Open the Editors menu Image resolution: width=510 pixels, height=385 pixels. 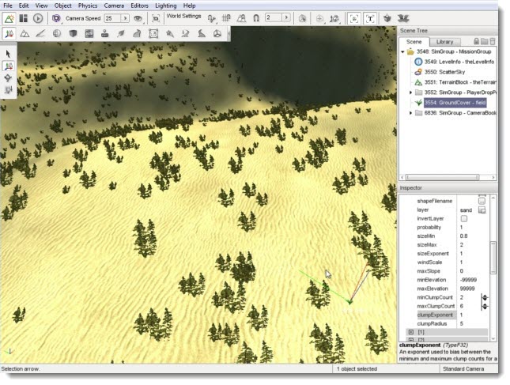[139, 6]
